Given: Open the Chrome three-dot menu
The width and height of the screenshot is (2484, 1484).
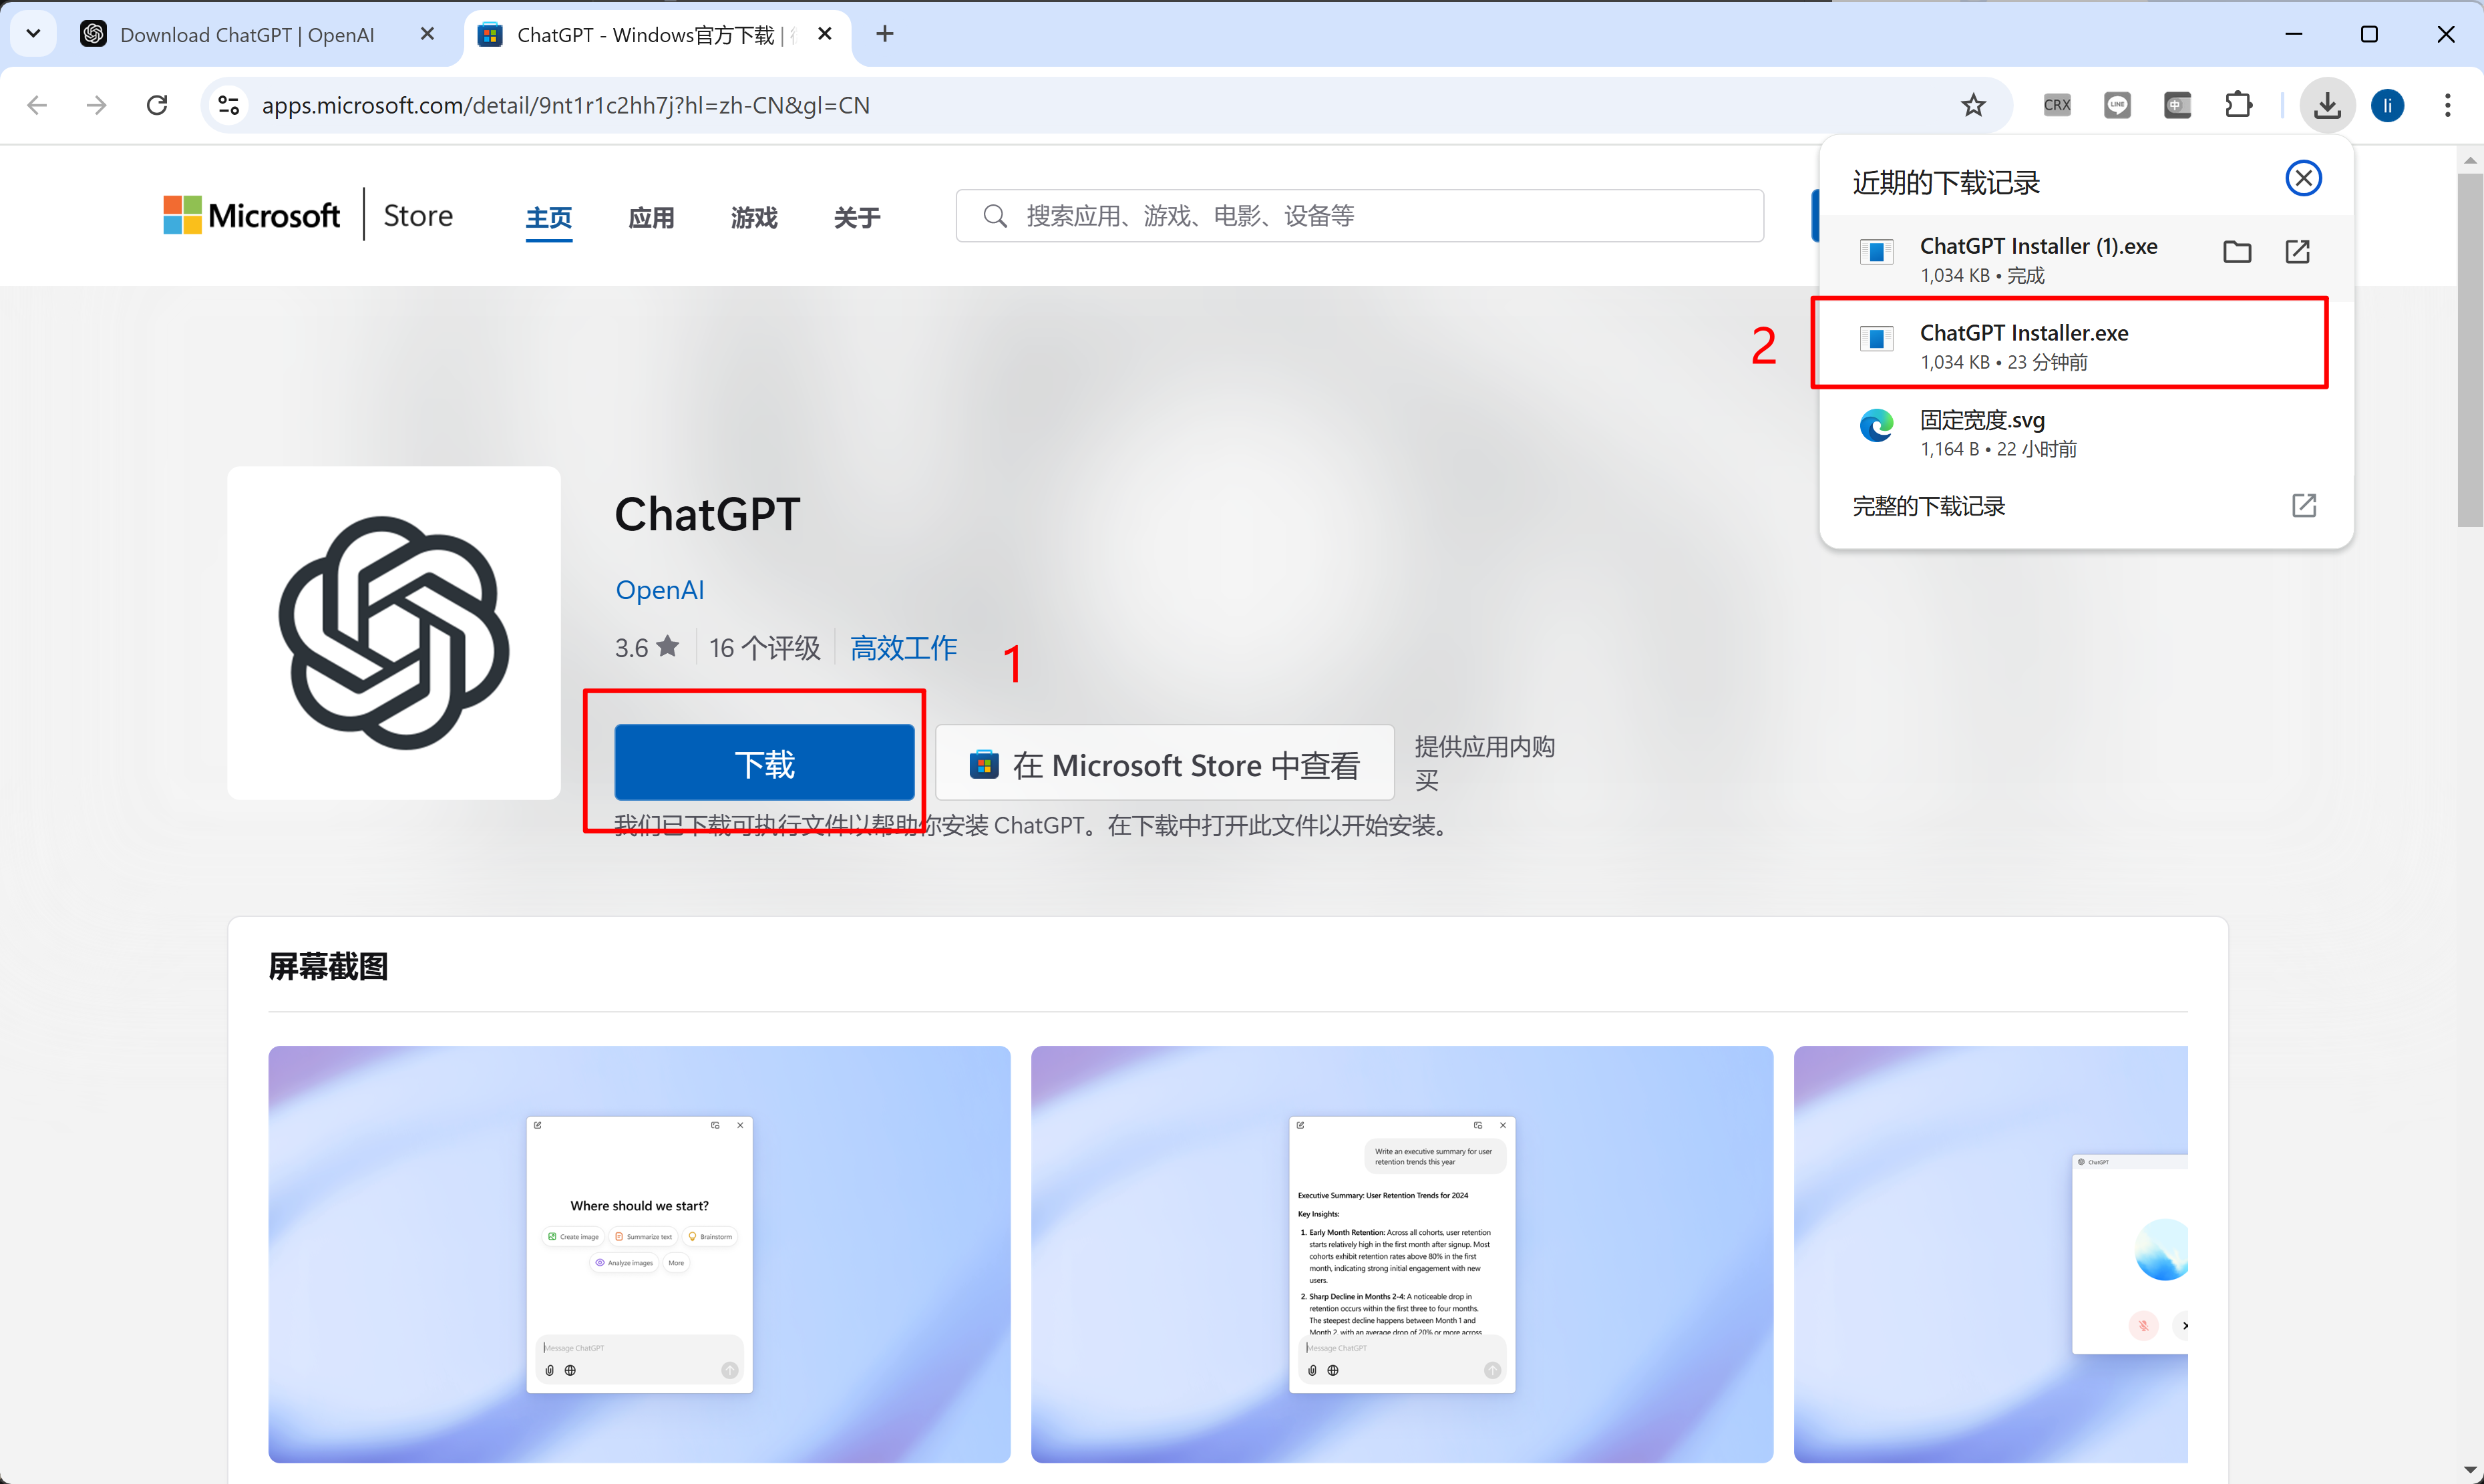Looking at the screenshot, I should pyautogui.click(x=2448, y=105).
